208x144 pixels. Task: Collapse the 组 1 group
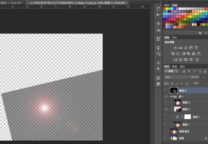tap(171, 96)
